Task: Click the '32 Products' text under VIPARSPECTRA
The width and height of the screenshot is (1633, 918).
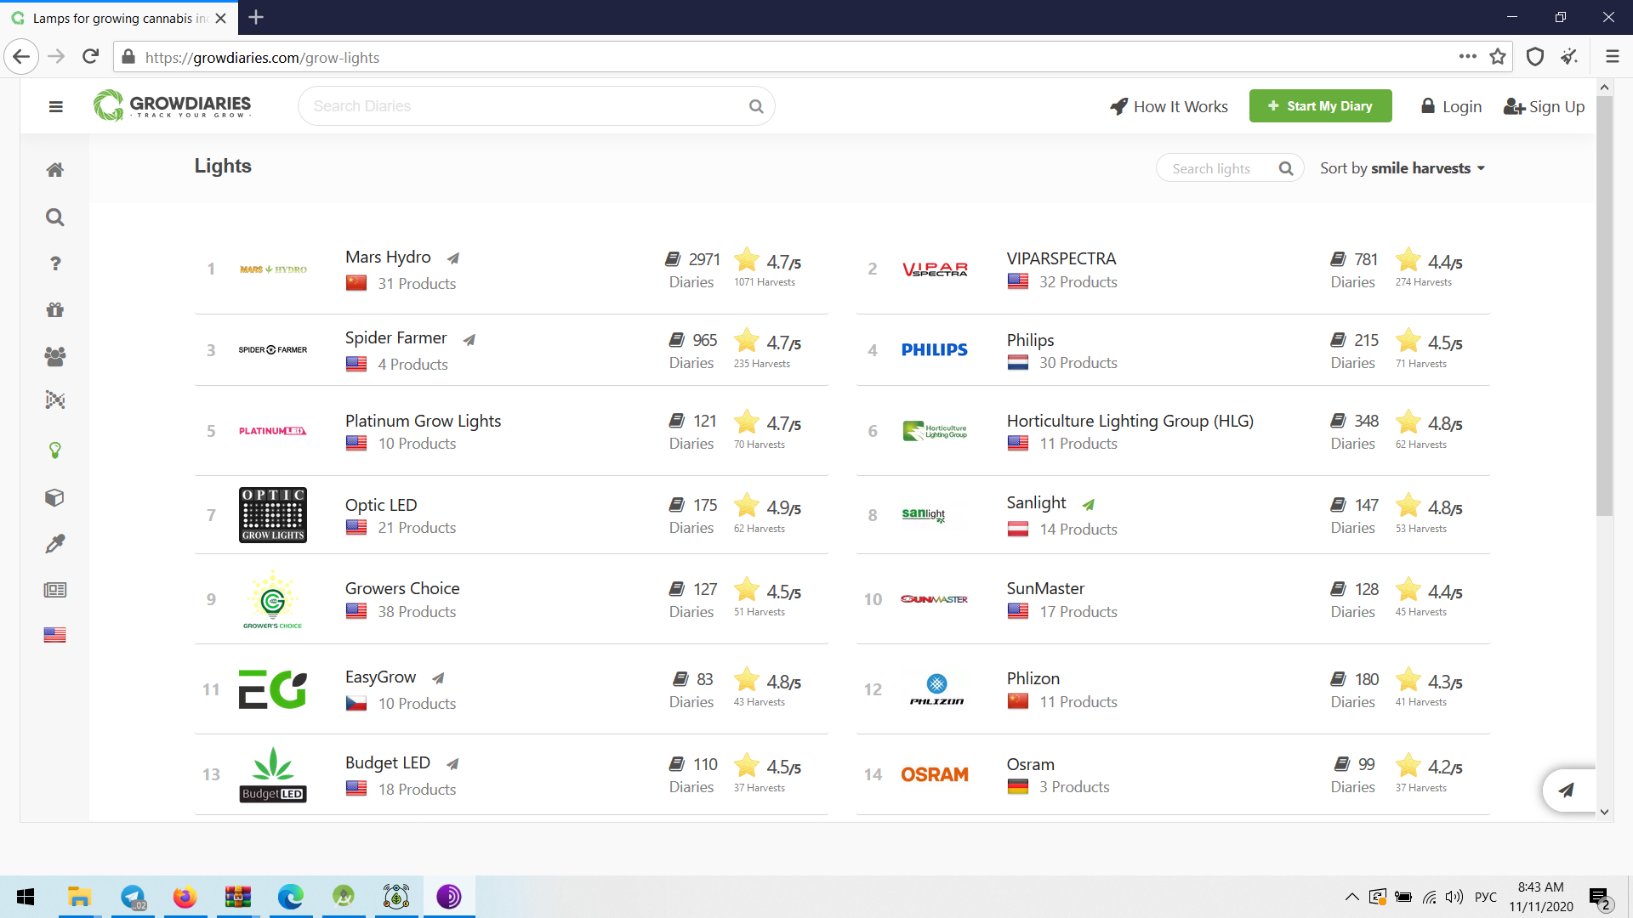Action: tap(1078, 282)
